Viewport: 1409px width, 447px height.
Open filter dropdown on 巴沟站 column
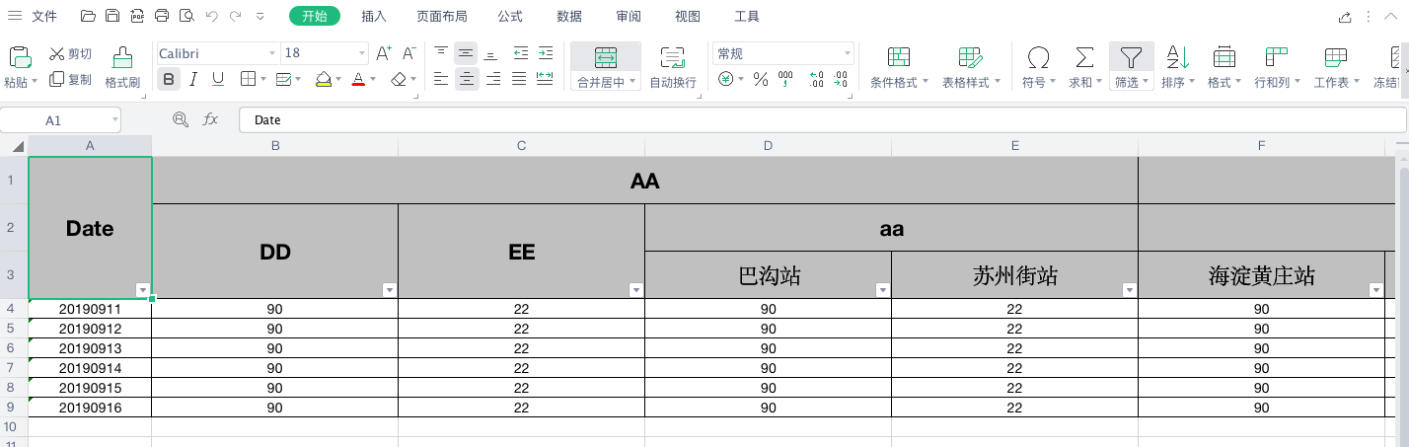(x=883, y=290)
